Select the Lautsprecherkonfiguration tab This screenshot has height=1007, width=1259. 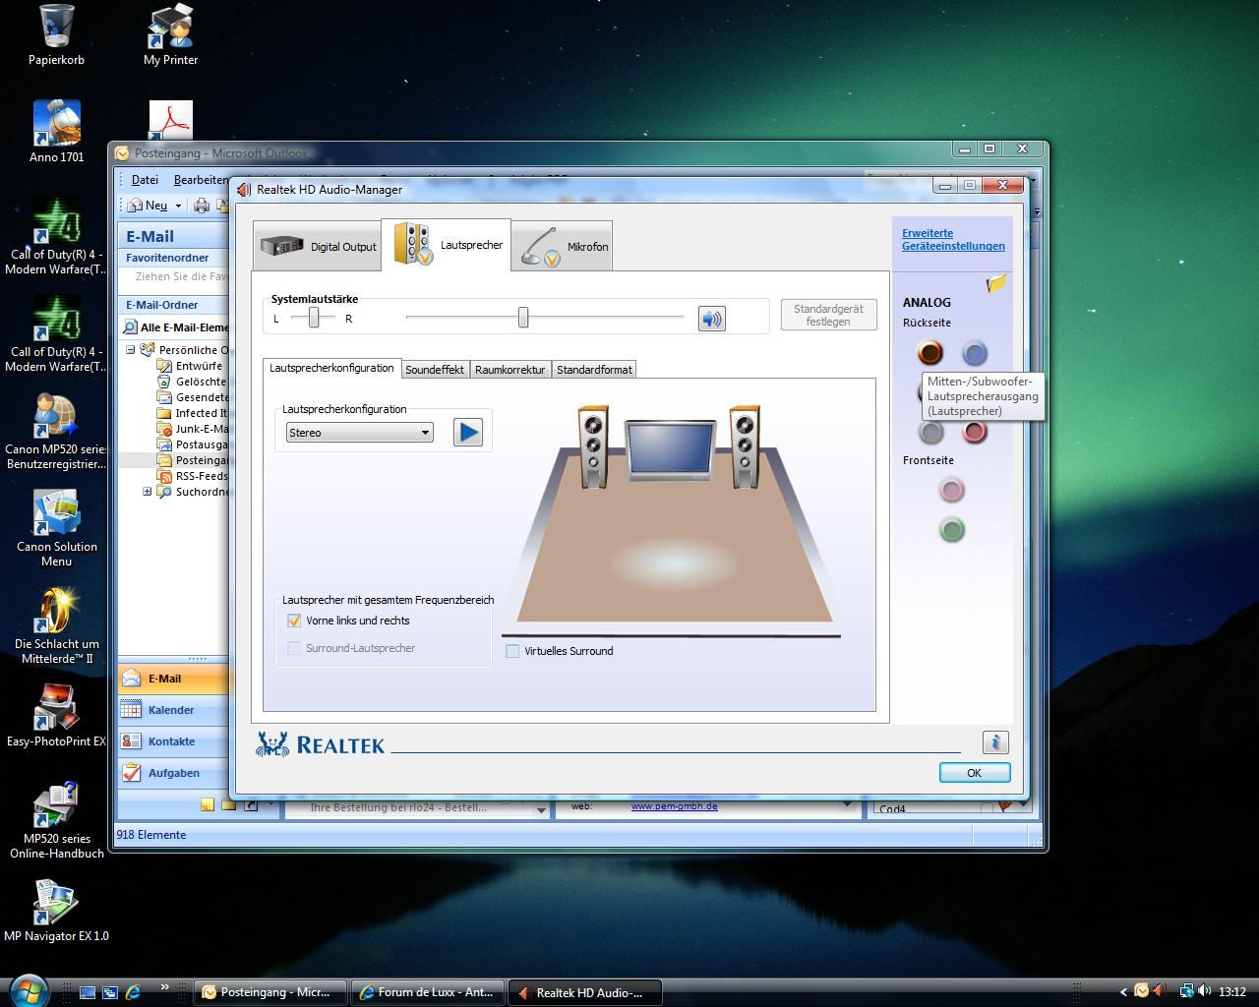click(331, 368)
